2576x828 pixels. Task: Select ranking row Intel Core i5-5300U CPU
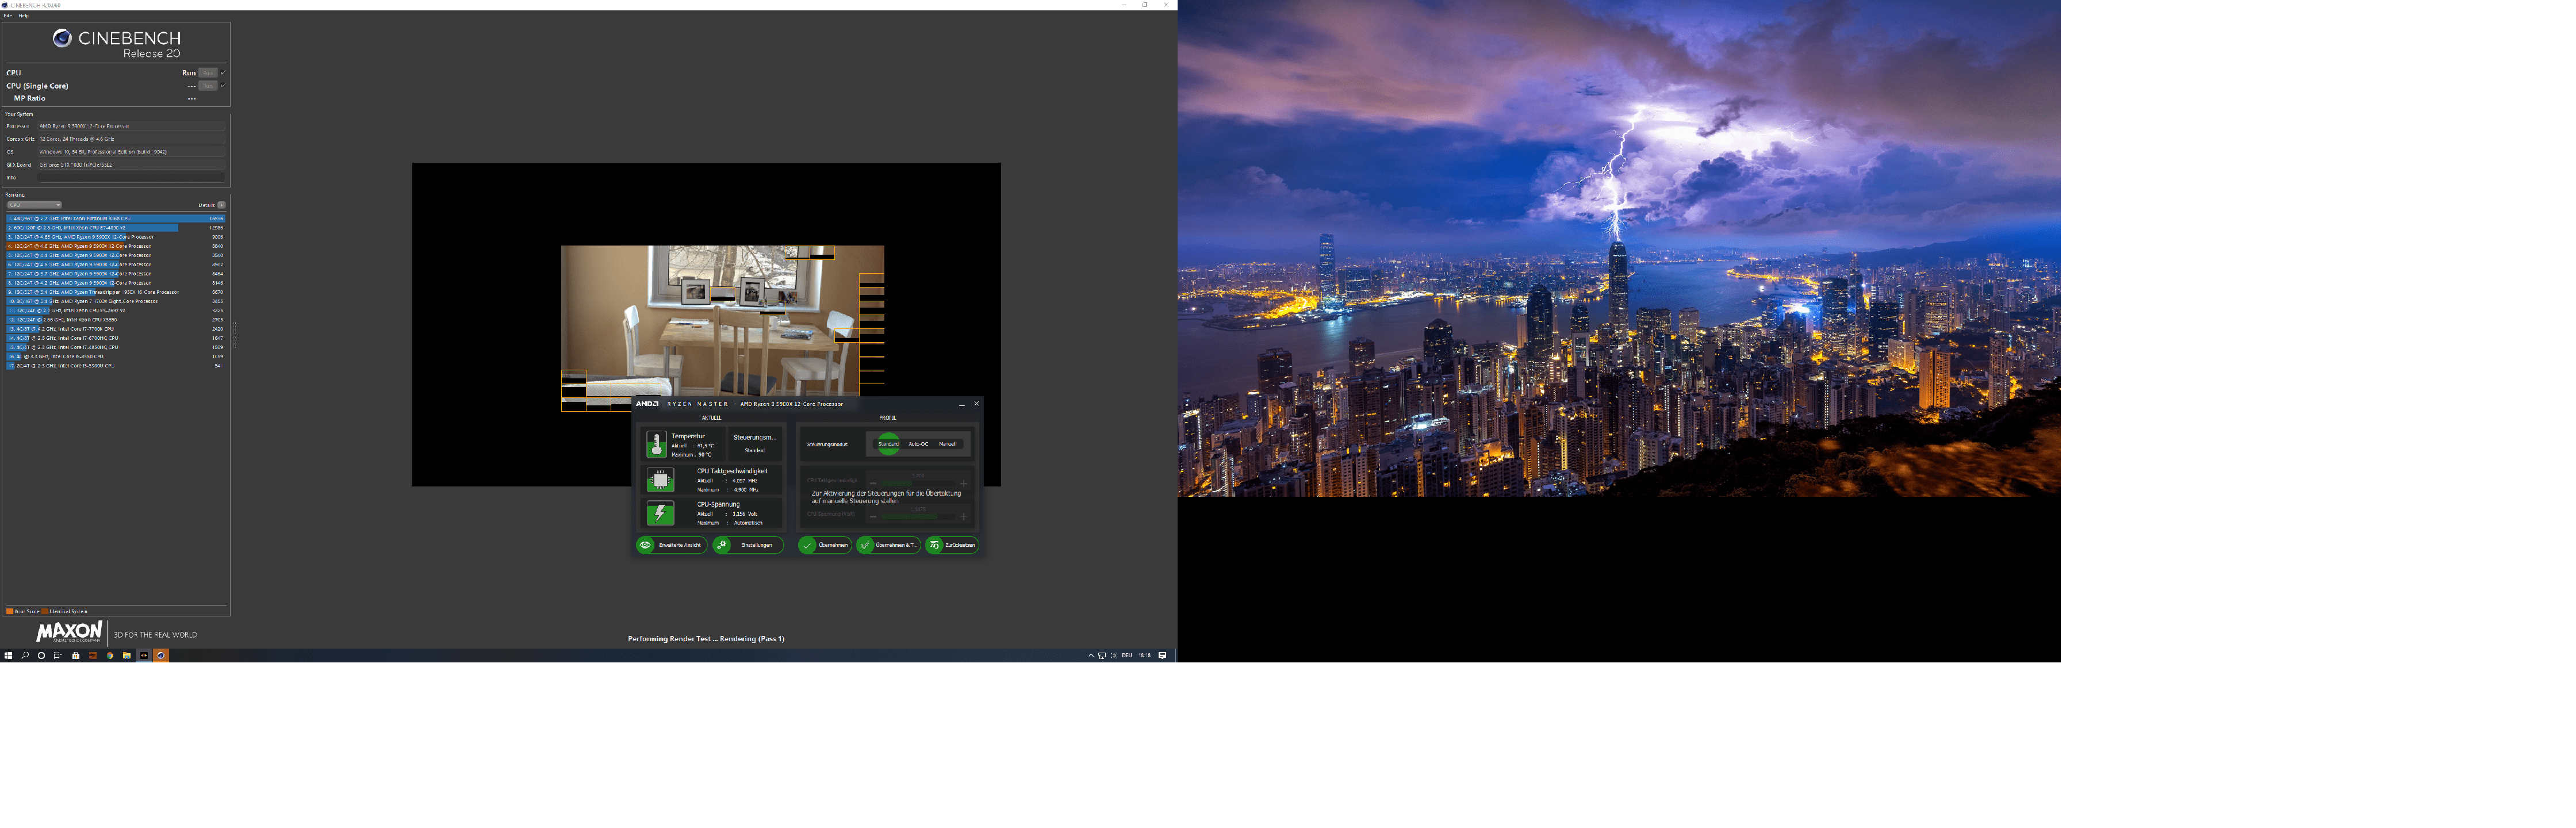click(115, 366)
